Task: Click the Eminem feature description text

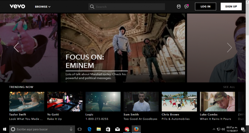Action: point(96,76)
